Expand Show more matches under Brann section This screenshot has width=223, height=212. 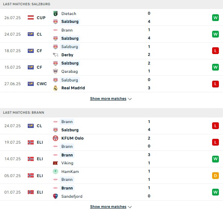click(111, 207)
